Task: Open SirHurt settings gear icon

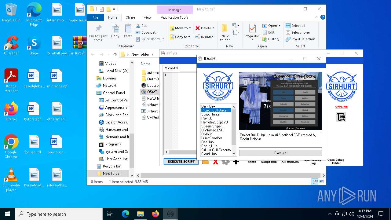Action: click(x=225, y=162)
